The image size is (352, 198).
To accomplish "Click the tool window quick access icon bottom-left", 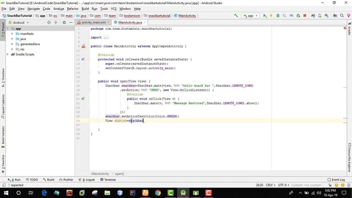I will click(4, 185).
